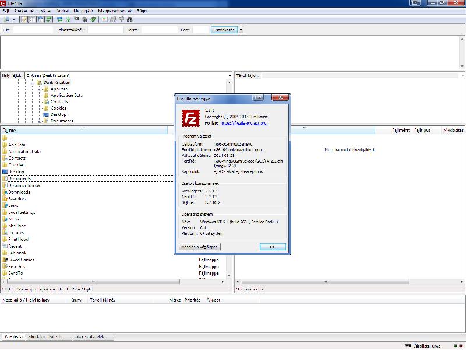Open the Site Manager dropdown arrow
This screenshot has width=466, height=350.
tap(13, 20)
